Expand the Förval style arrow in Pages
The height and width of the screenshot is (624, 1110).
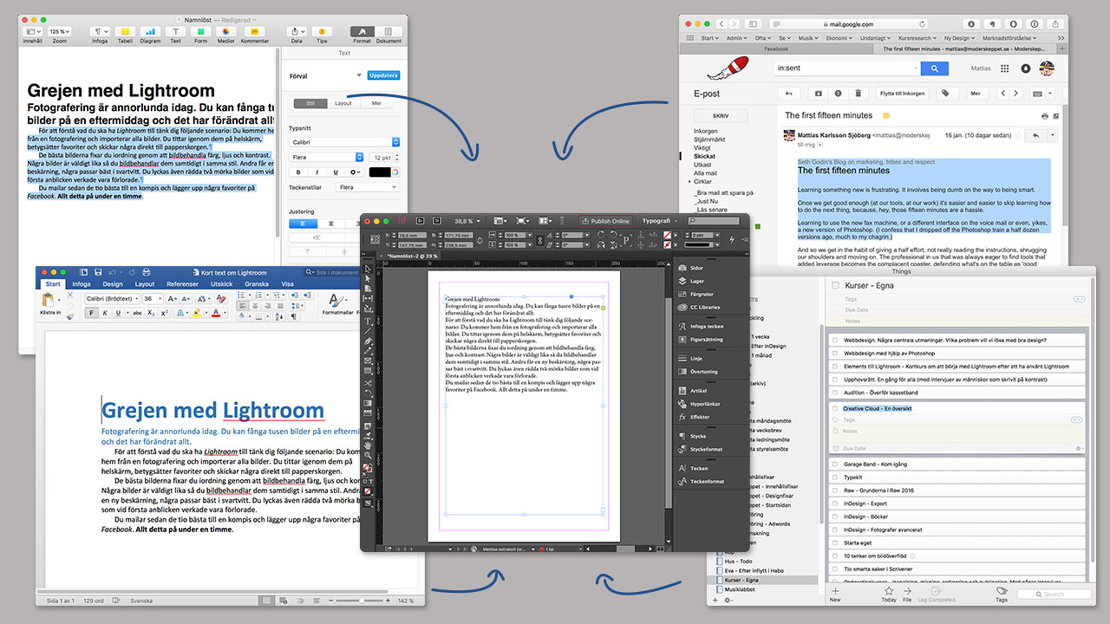359,75
